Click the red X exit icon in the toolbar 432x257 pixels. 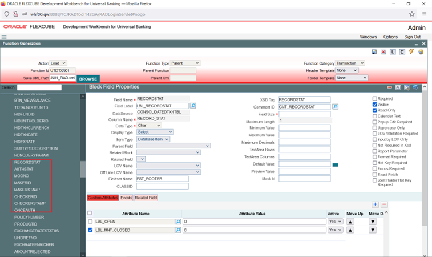(x=383, y=52)
